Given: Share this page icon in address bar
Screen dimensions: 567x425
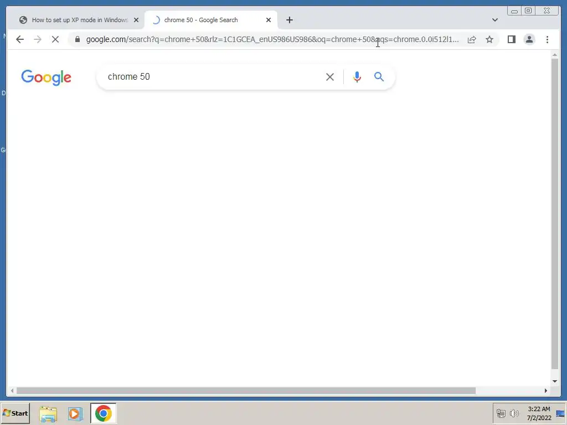Looking at the screenshot, I should click(472, 39).
